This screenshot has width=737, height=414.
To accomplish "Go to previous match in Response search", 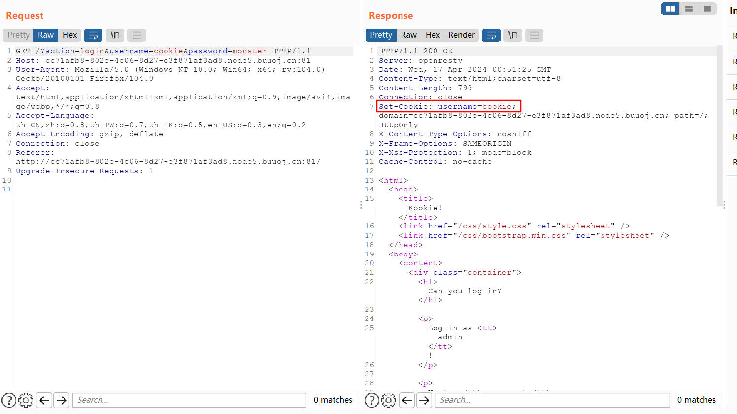I will pos(407,400).
